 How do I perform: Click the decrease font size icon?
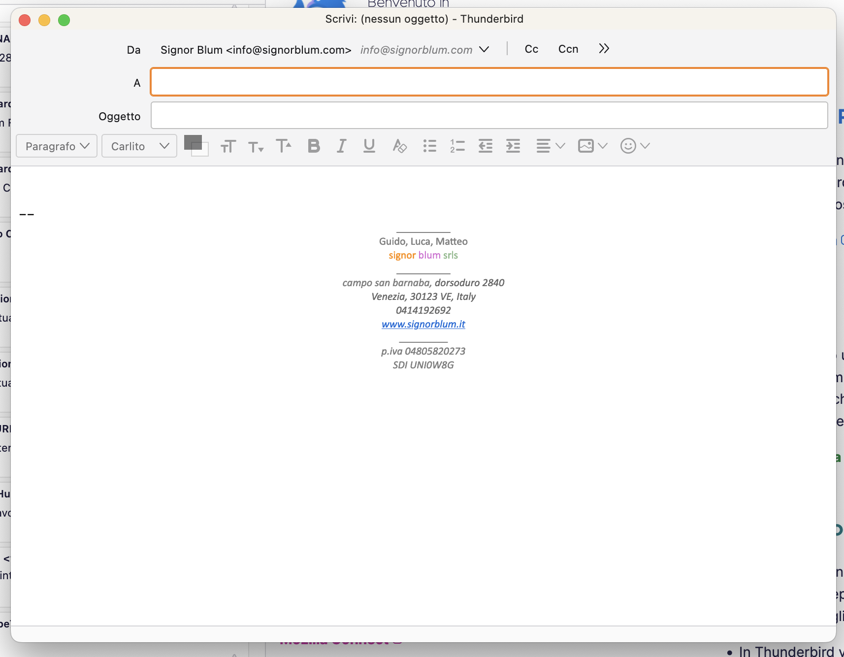point(256,147)
